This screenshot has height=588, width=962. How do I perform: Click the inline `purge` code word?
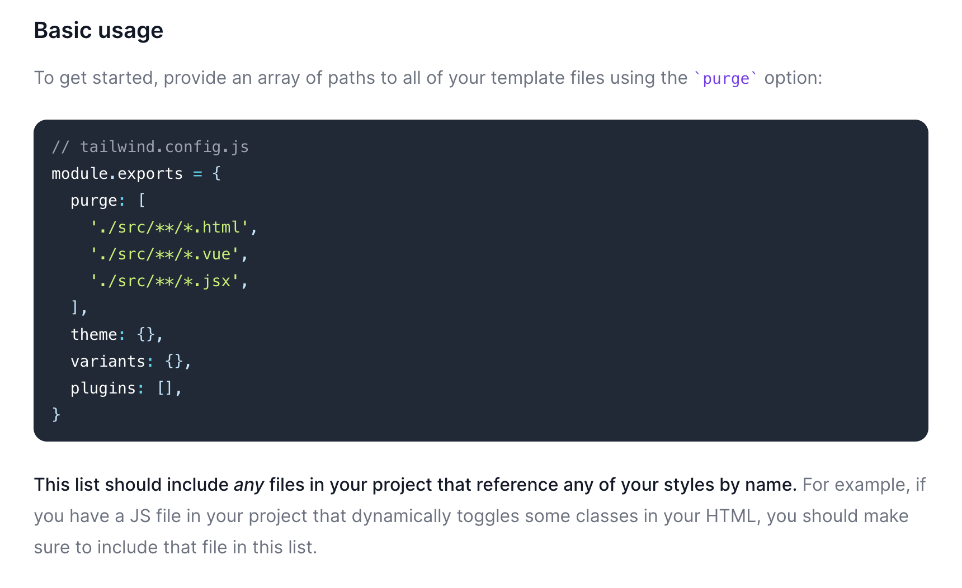[x=725, y=78]
